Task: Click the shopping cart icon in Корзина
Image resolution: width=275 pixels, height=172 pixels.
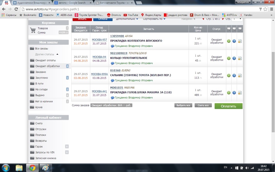Action: click(x=33, y=30)
